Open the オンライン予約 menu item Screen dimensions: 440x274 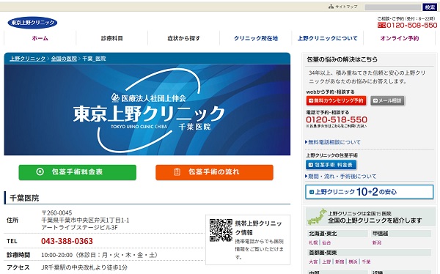(x=400, y=38)
